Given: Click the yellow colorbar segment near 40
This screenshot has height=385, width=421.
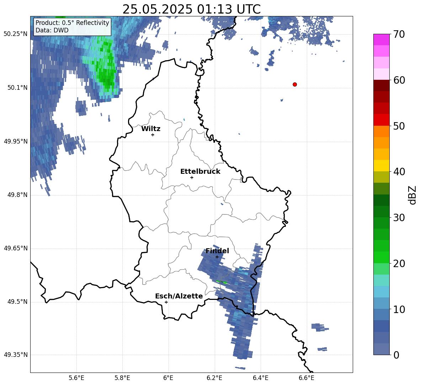Looking at the screenshot, I should (382, 166).
